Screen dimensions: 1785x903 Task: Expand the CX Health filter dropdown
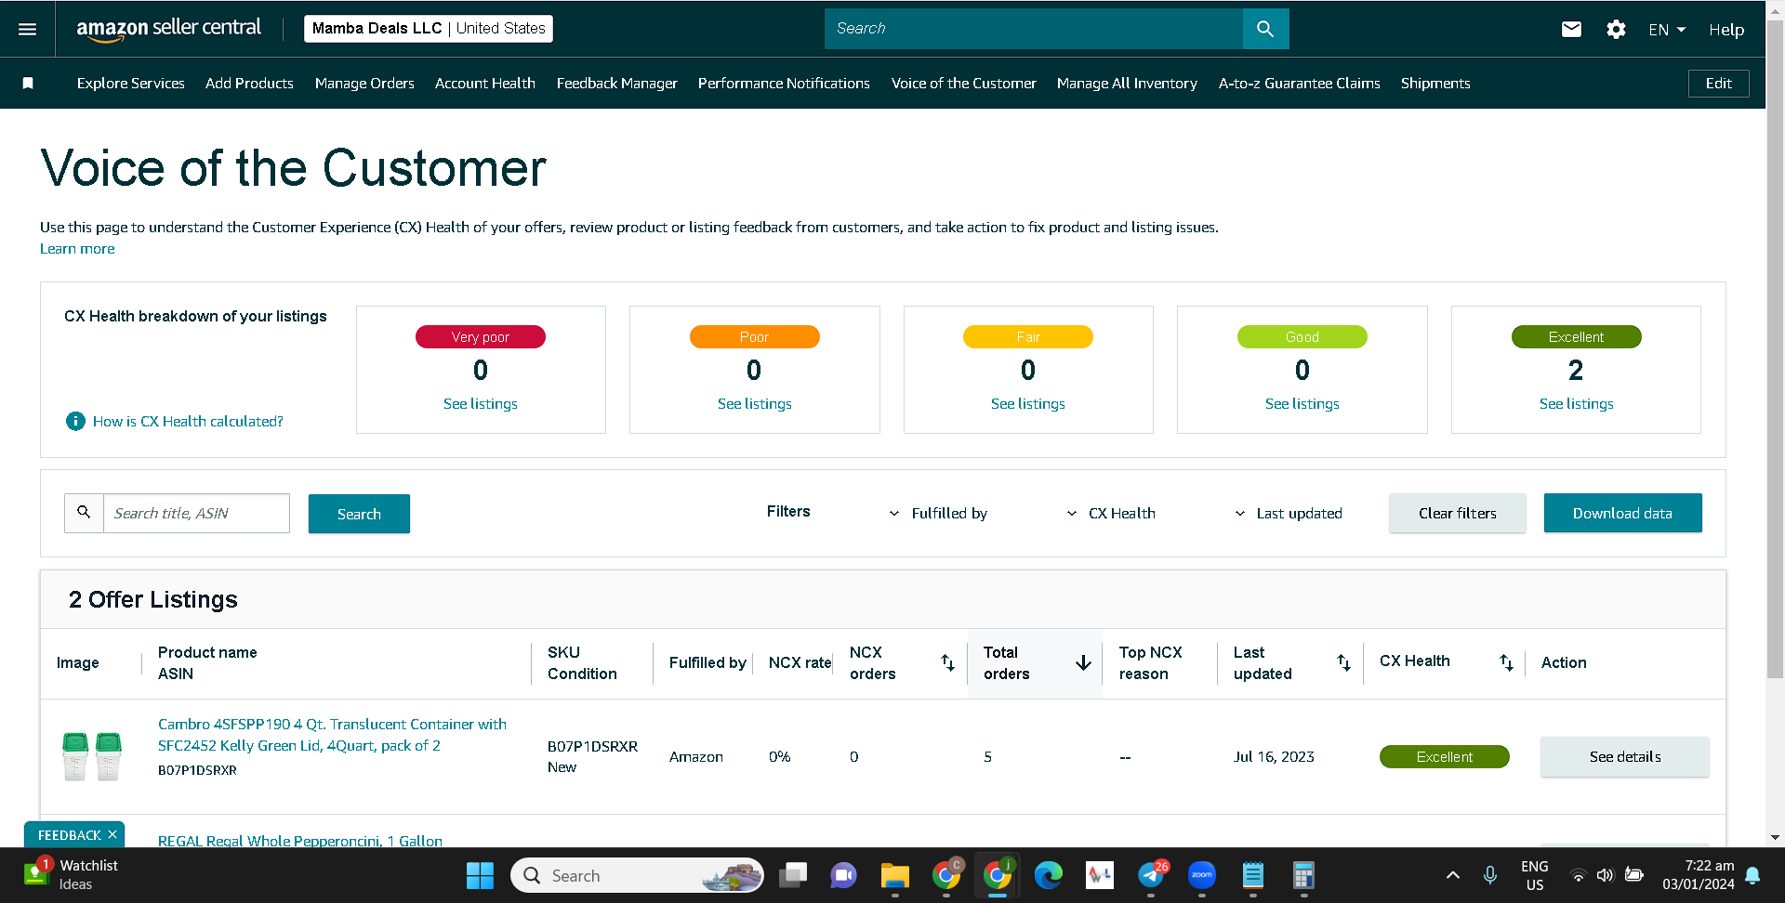pyautogui.click(x=1111, y=514)
